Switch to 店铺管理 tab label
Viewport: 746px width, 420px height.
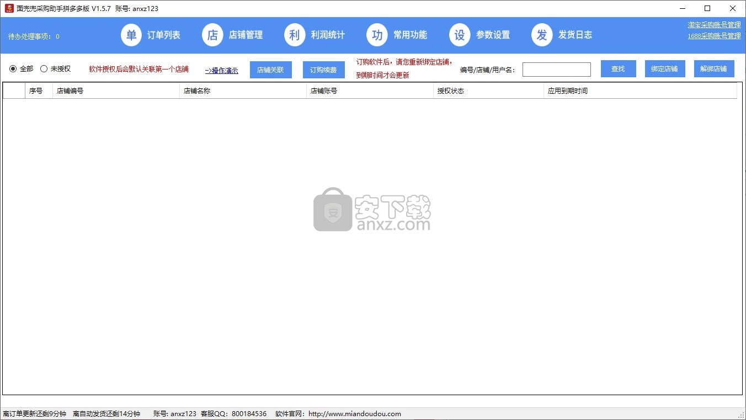246,35
